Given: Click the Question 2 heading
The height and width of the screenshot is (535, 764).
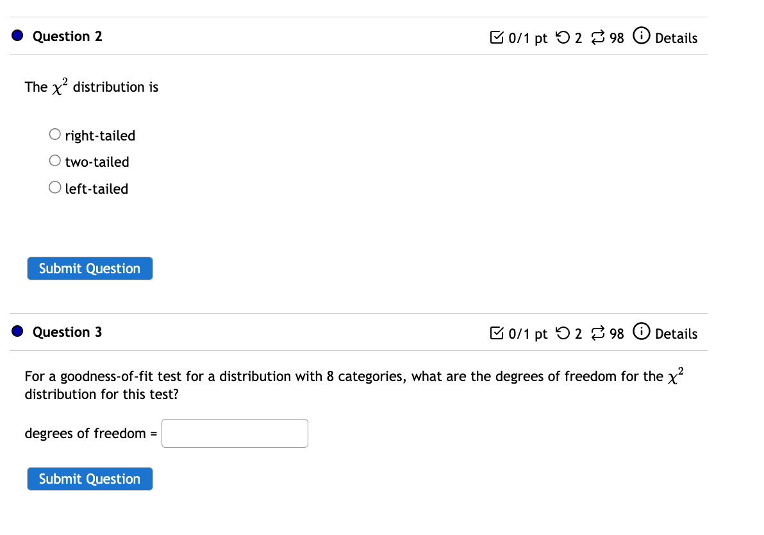Looking at the screenshot, I should pyautogui.click(x=67, y=36).
